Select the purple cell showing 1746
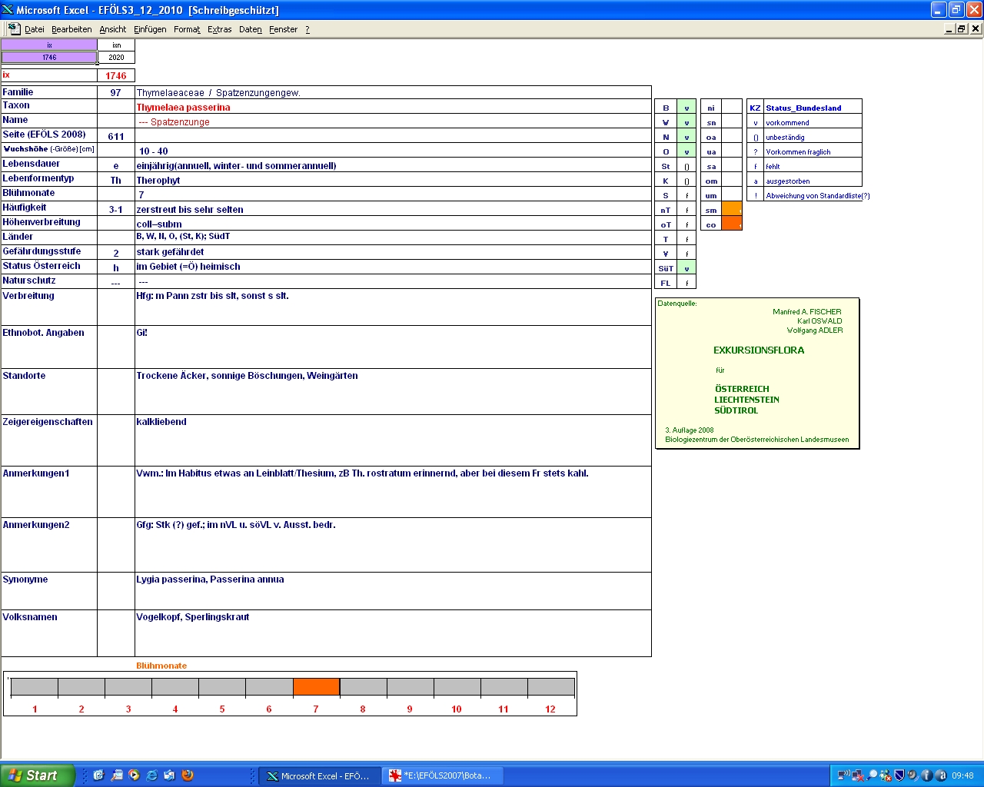The width and height of the screenshot is (984, 787). (49, 58)
